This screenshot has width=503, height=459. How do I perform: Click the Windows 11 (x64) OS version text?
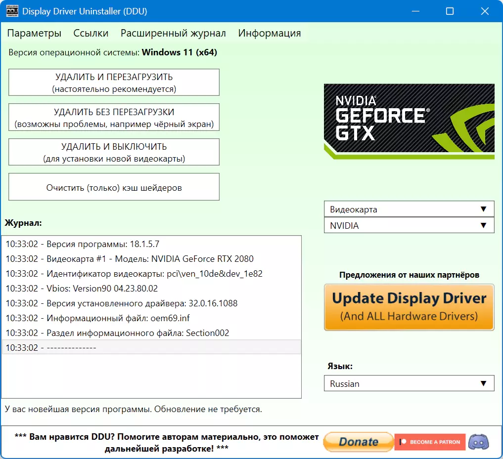[x=180, y=52]
